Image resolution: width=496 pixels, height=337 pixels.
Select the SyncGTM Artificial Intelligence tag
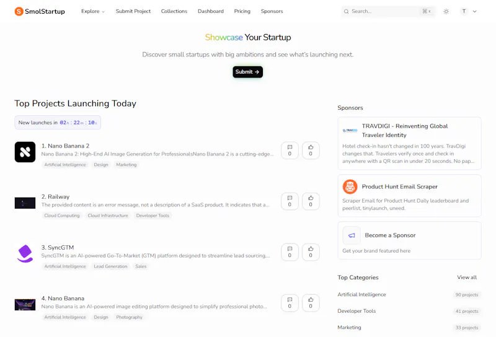65,266
